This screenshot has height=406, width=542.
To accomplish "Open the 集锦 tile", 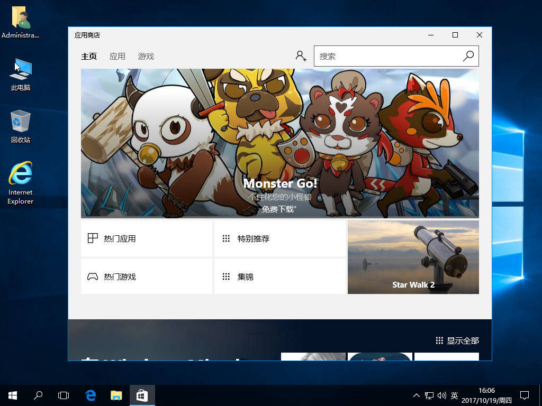I will click(x=280, y=276).
